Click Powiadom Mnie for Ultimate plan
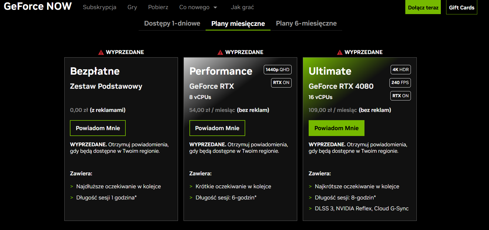Viewport: 489px width, 230px height. click(x=337, y=128)
